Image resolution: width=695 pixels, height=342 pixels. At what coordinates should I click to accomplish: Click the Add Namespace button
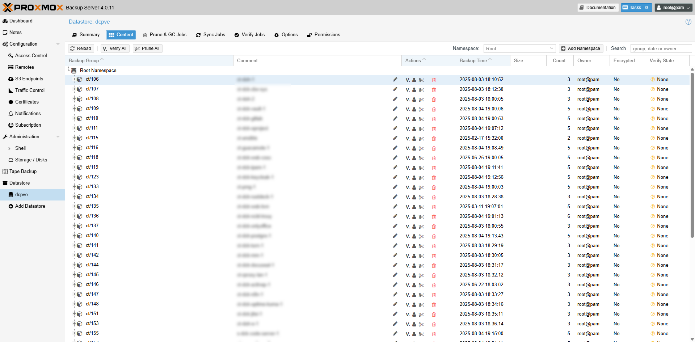tap(581, 48)
